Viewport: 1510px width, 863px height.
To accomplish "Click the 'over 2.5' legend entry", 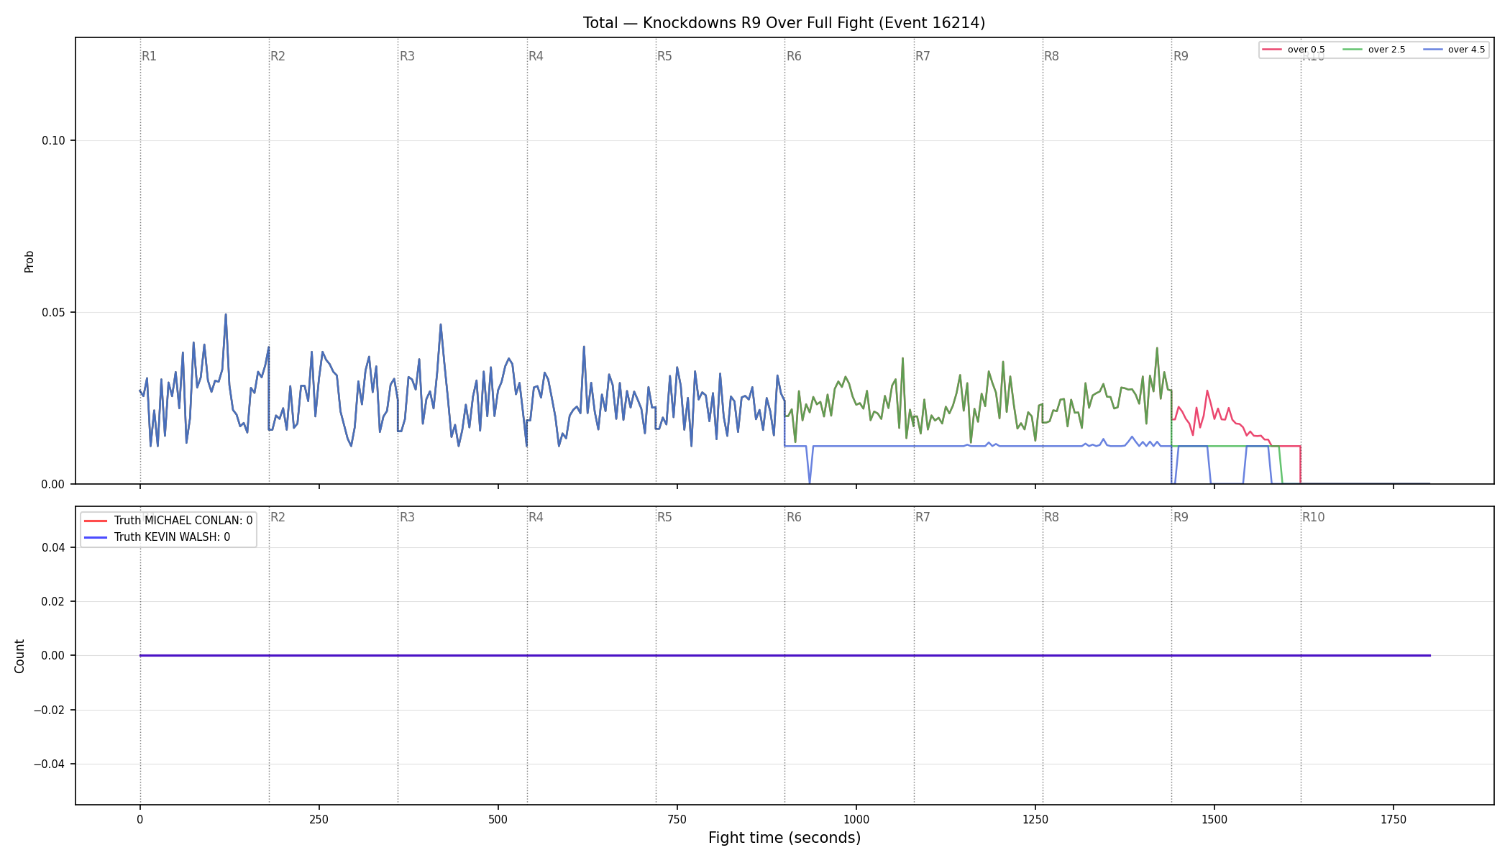I will click(1373, 50).
